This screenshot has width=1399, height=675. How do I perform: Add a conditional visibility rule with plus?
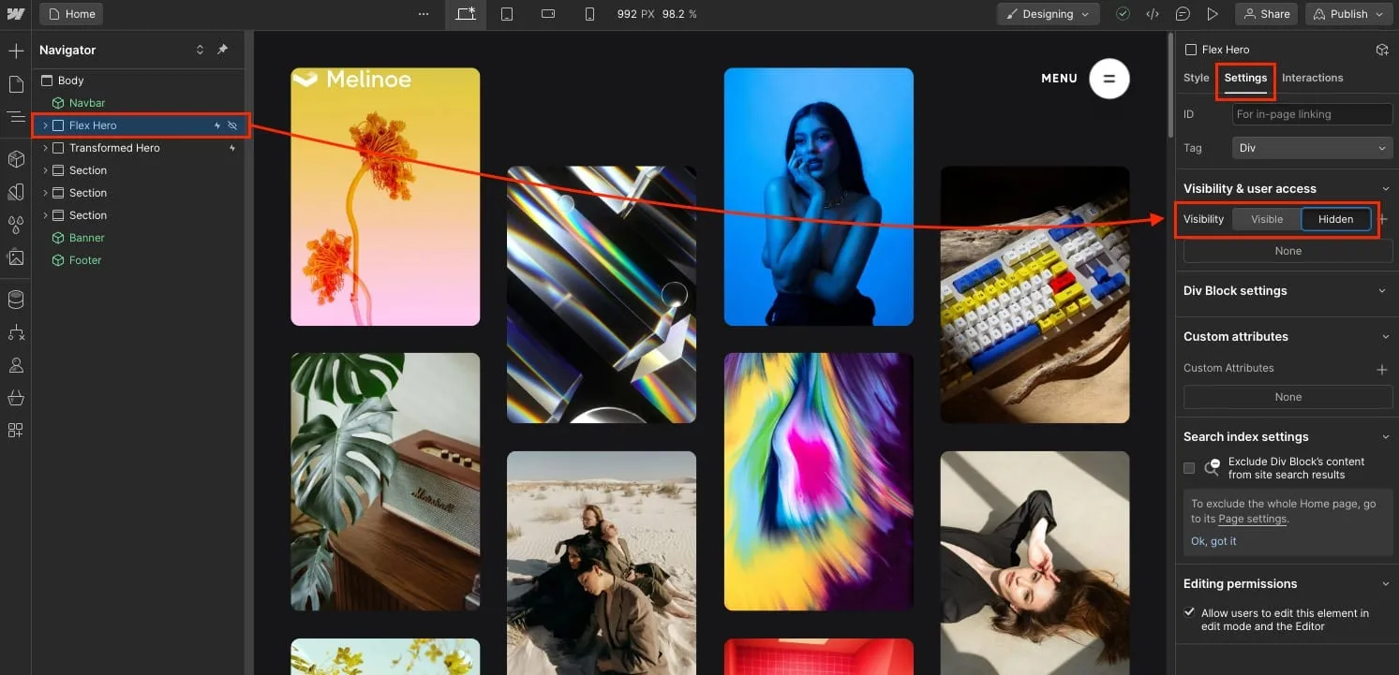1384,219
